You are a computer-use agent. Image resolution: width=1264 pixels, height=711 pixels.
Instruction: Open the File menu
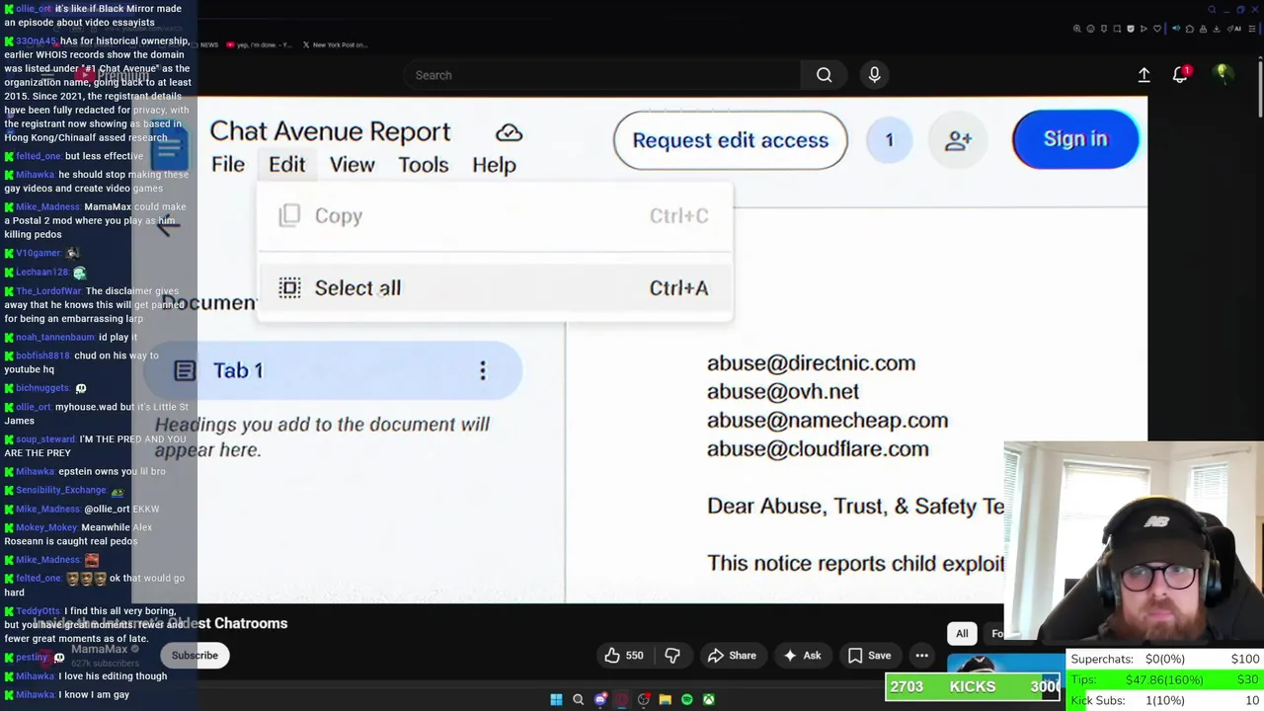pos(228,165)
